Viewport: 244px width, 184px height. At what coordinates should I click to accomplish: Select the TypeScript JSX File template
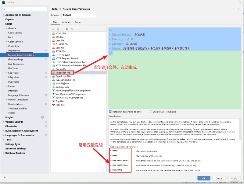[x=65, y=80]
